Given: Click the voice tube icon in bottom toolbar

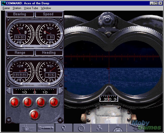Looking at the screenshot, I should coord(64,128).
